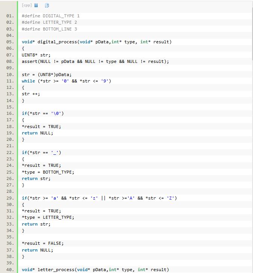The height and width of the screenshot is (273, 253).
Task: Click line number 39.
Action: [10, 263]
